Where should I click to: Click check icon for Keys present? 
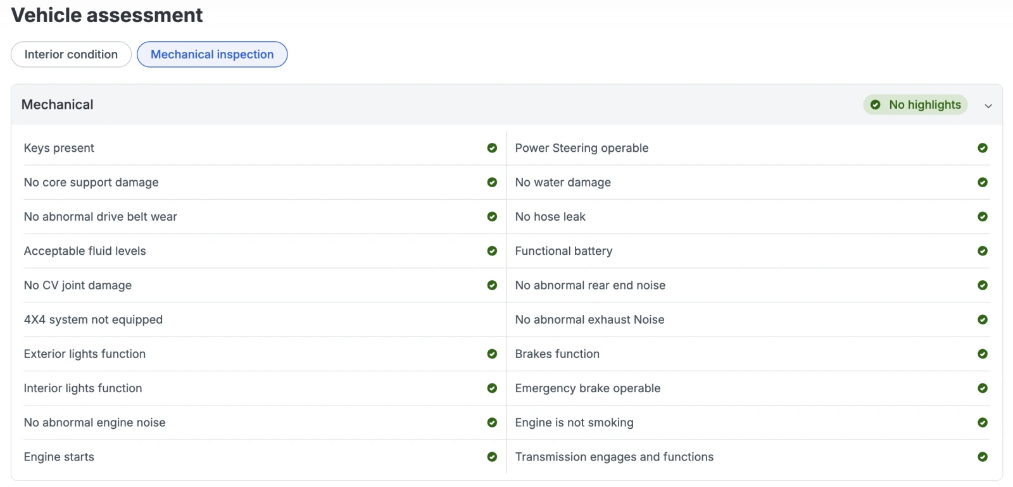click(x=492, y=148)
